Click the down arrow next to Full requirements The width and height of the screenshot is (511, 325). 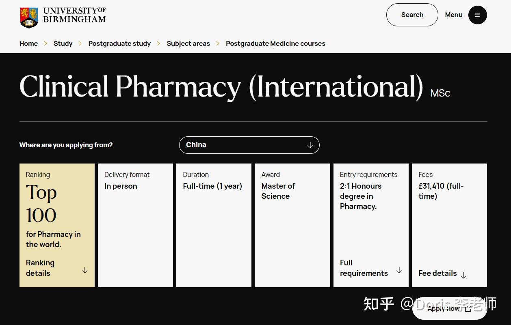click(399, 270)
